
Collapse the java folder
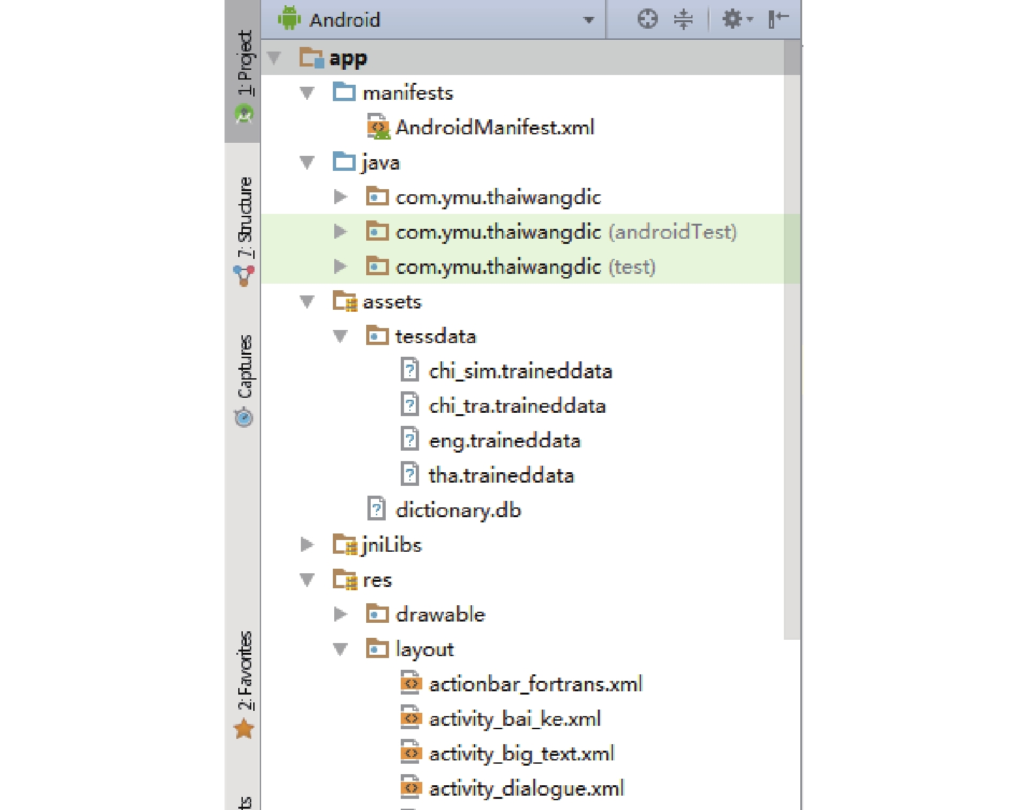[307, 162]
